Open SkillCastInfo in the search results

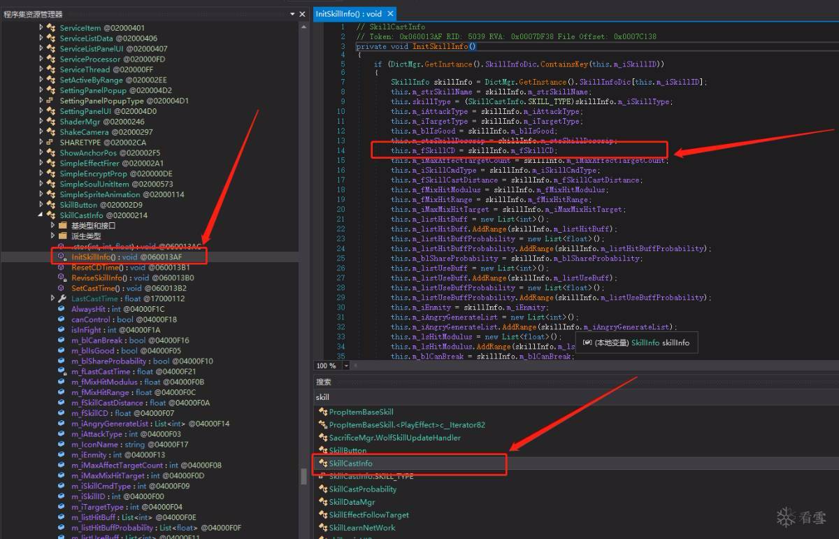350,463
